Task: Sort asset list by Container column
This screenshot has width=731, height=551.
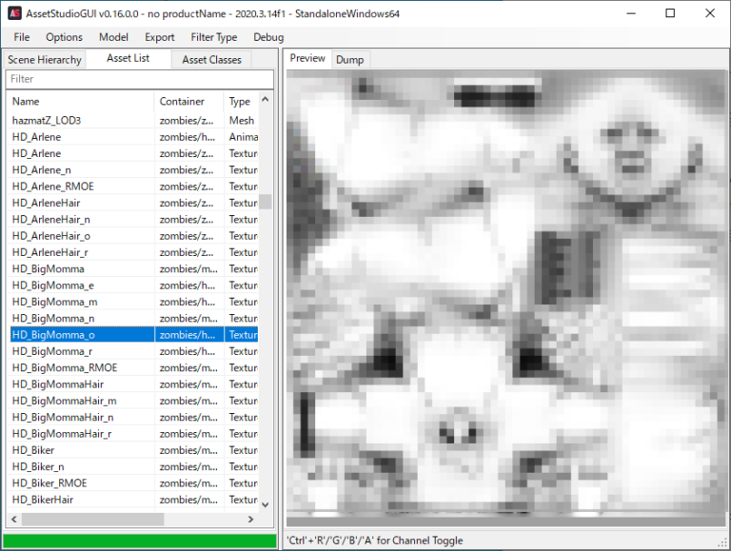Action: 188,102
